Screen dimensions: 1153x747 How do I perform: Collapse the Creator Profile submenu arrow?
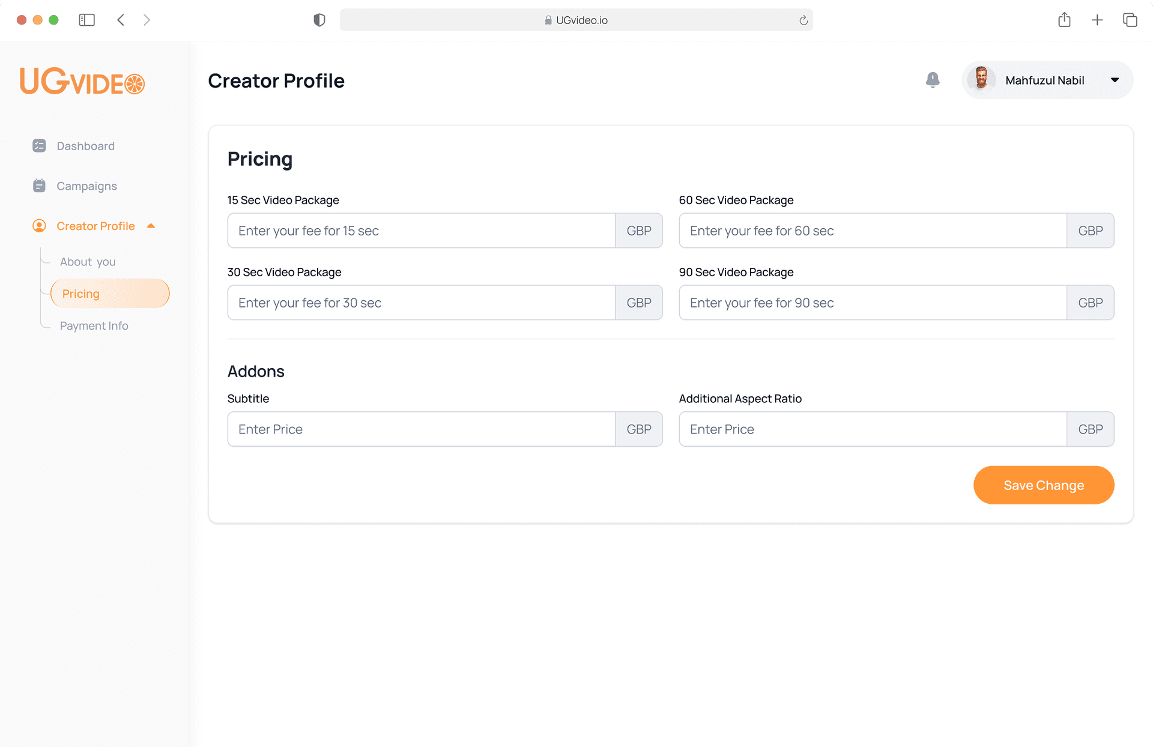[151, 226]
